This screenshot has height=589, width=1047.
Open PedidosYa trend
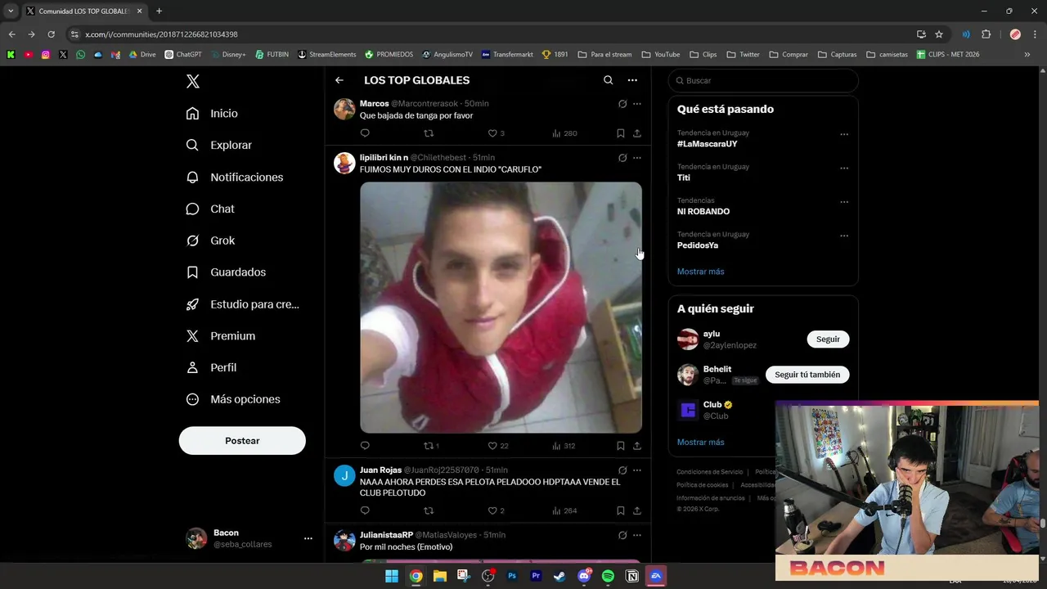[698, 245]
